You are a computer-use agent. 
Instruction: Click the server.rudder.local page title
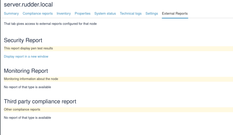click(x=28, y=5)
